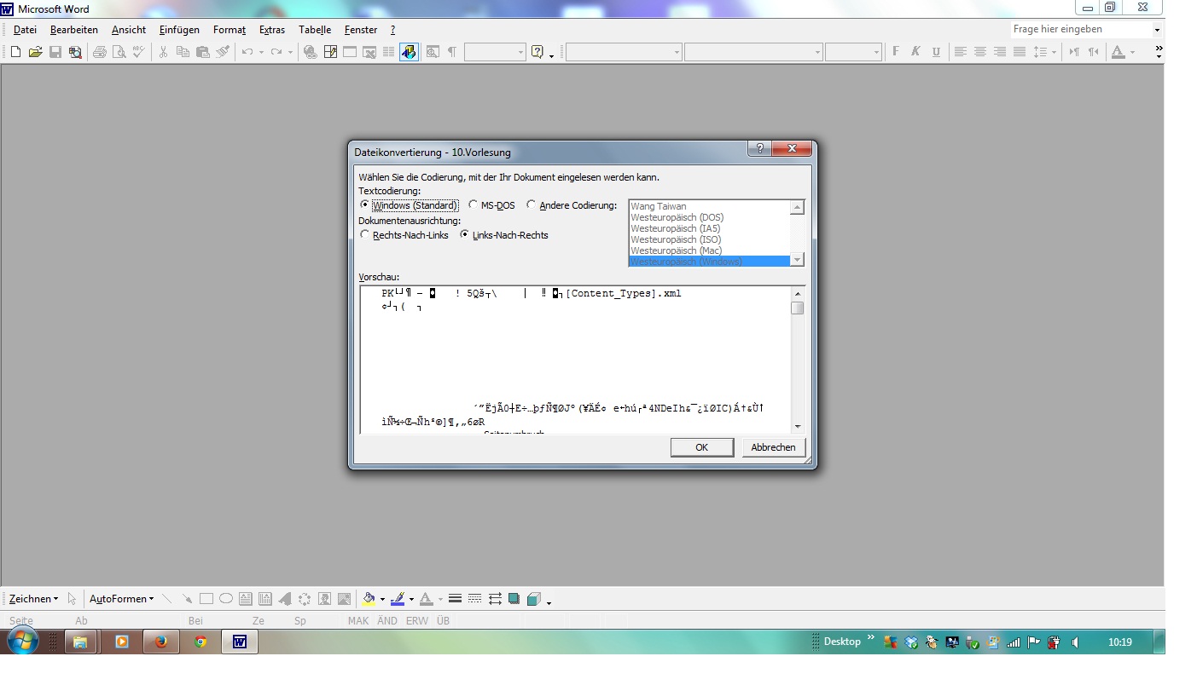The width and height of the screenshot is (1197, 685).
Task: Click the Word Help question mark icon
Action: (537, 52)
